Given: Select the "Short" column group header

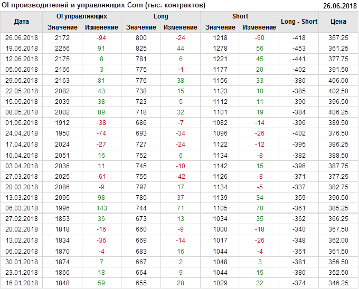Looking at the screenshot, I should coord(240,16).
